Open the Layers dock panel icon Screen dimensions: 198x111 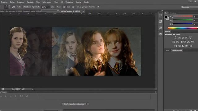(161, 34)
